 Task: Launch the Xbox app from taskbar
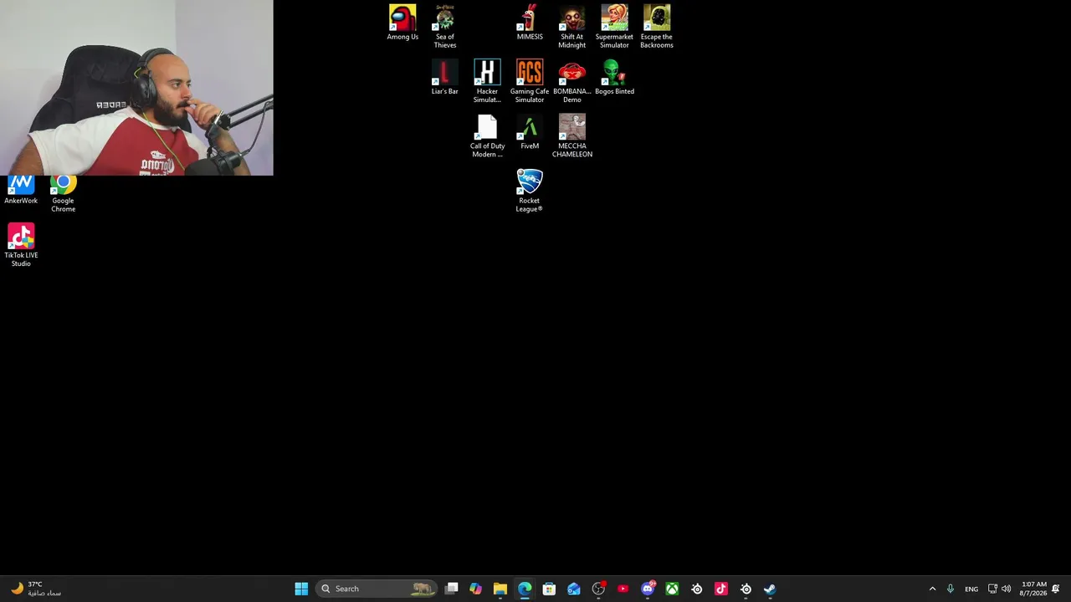672,589
